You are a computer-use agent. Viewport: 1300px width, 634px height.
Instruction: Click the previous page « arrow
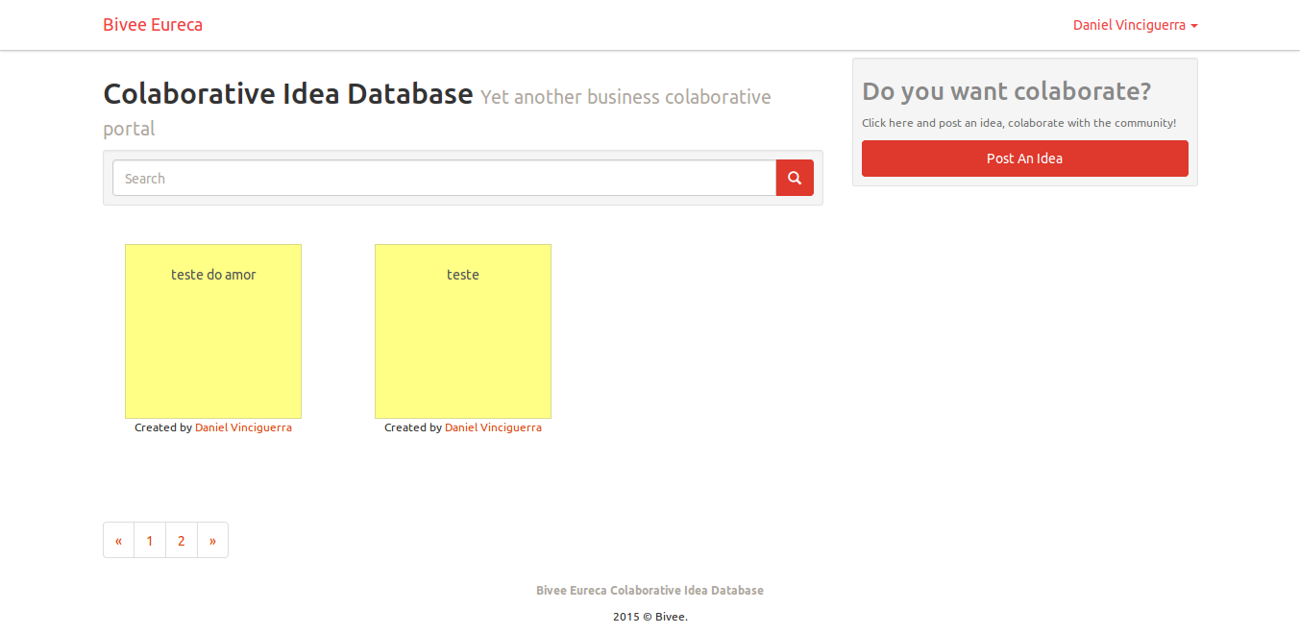[x=118, y=540]
